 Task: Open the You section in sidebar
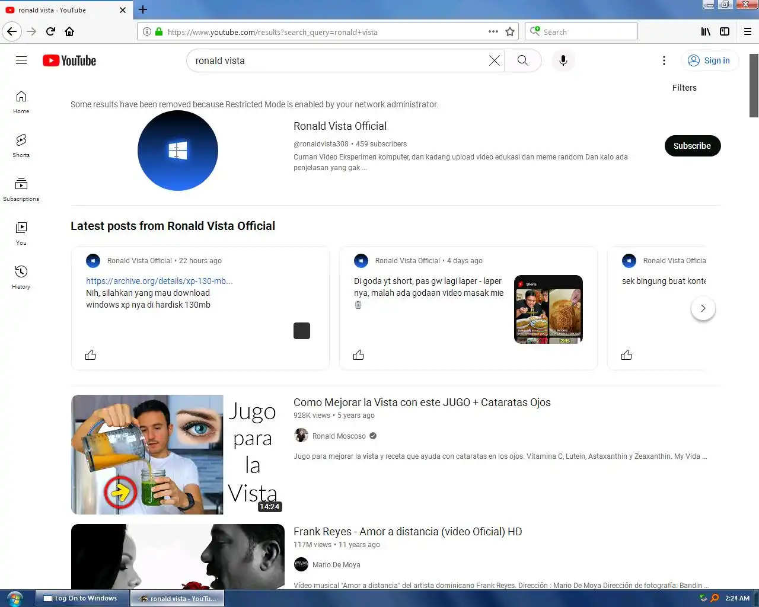coord(21,234)
